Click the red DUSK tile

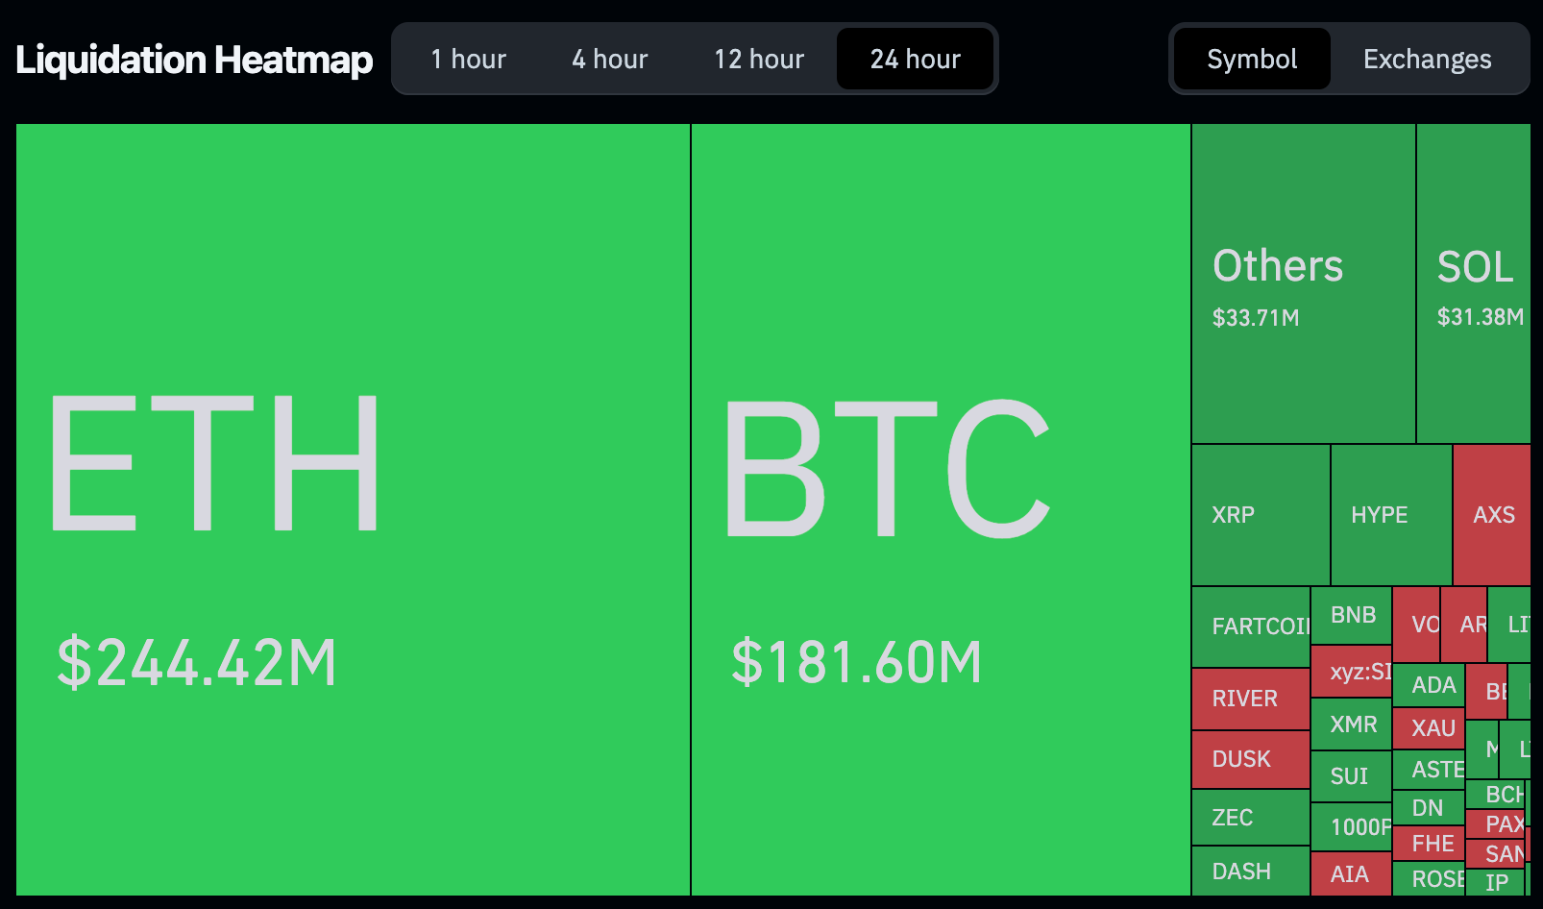click(1250, 759)
